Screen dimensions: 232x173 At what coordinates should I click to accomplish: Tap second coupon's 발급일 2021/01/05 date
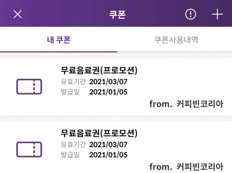coord(108,155)
